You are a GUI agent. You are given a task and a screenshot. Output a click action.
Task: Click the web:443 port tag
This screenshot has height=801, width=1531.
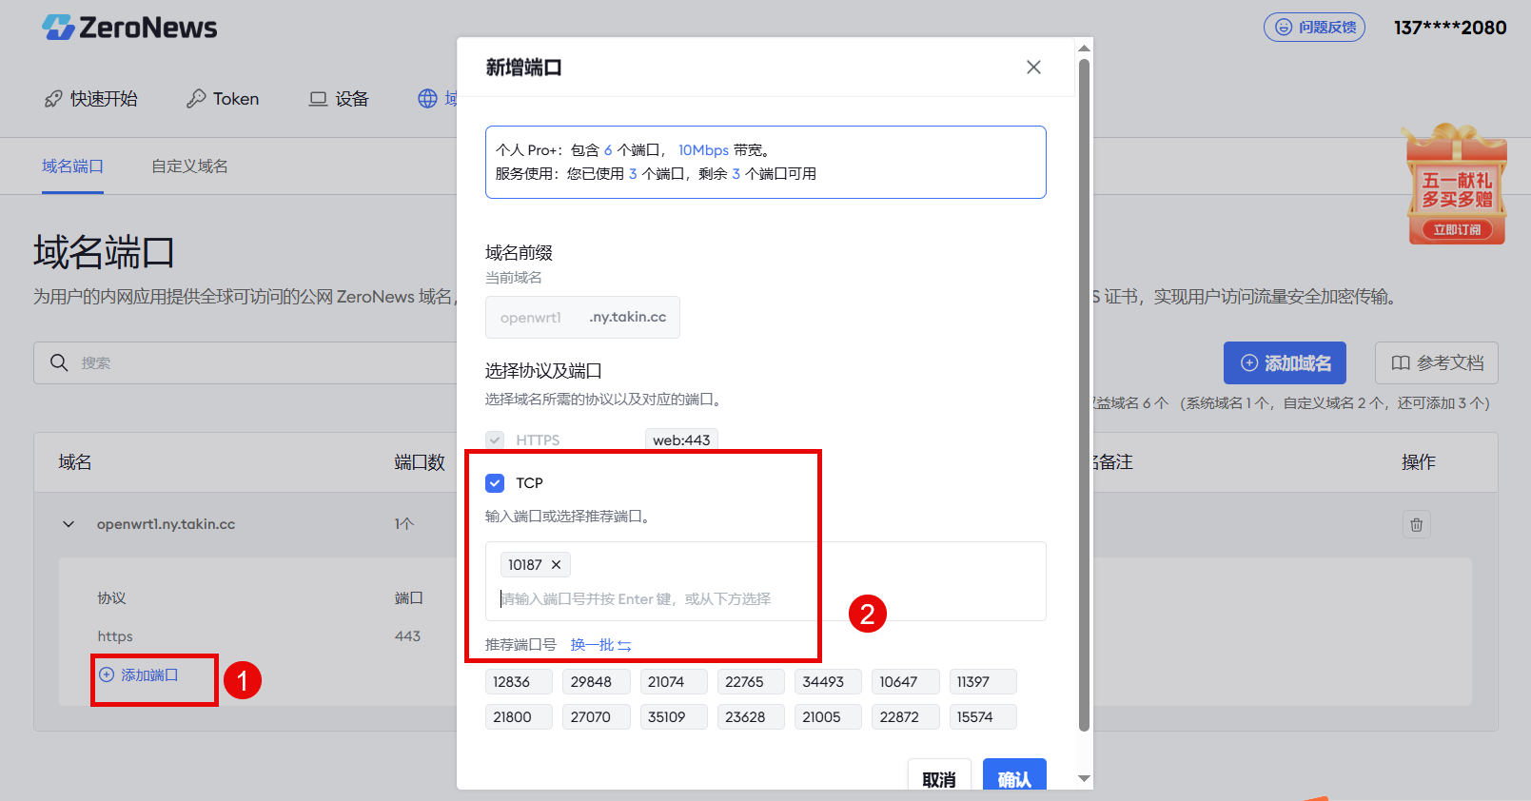(x=681, y=440)
